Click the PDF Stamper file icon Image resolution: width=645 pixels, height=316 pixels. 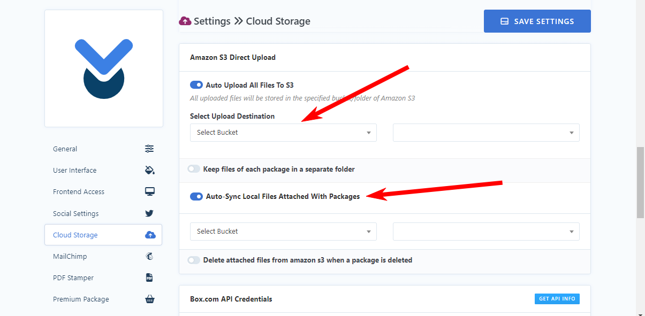[149, 278]
